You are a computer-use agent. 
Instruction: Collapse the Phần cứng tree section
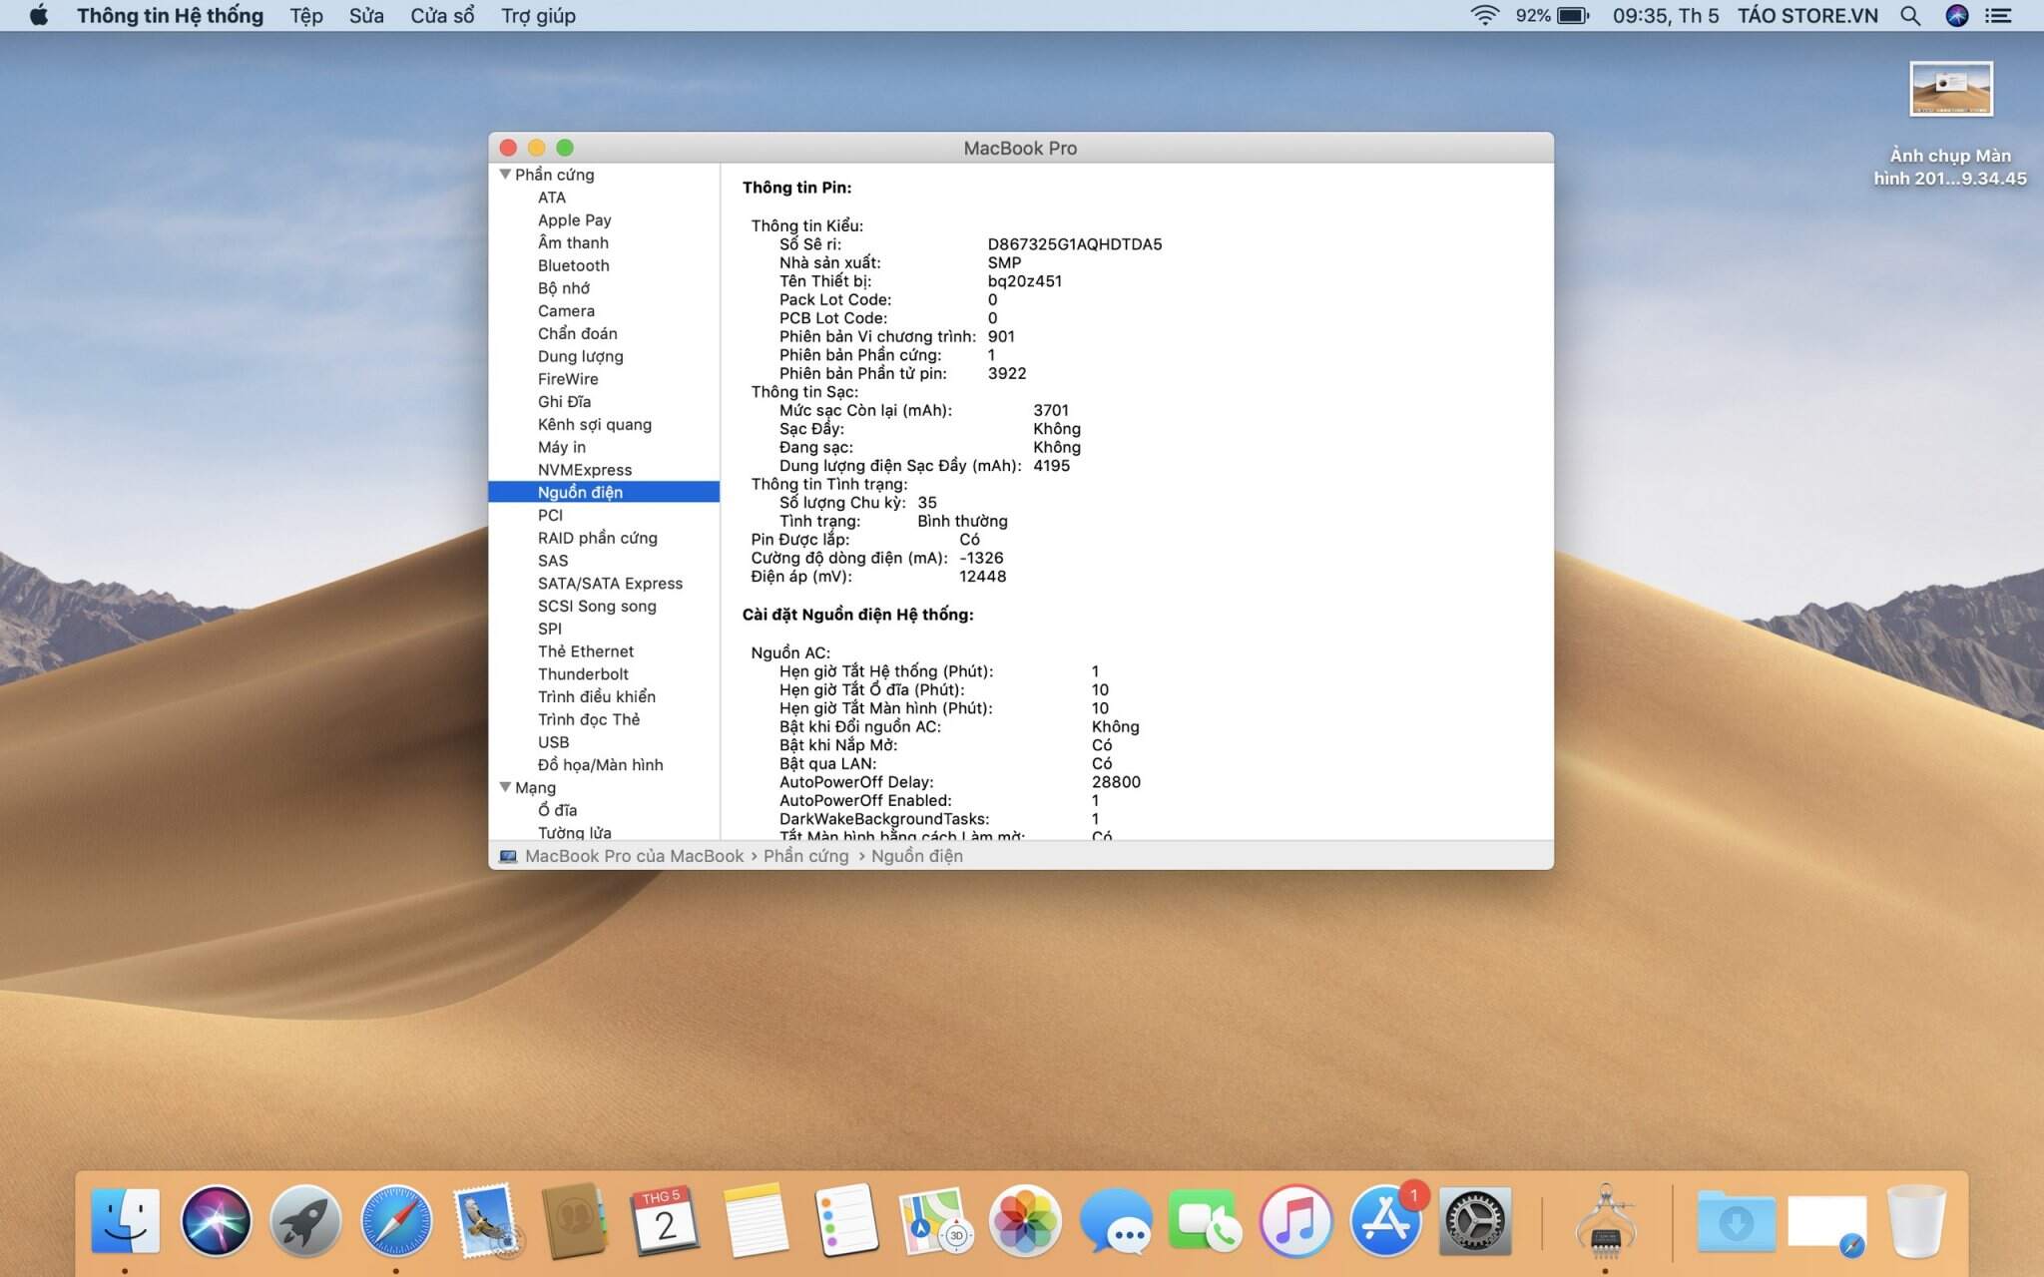coord(505,175)
